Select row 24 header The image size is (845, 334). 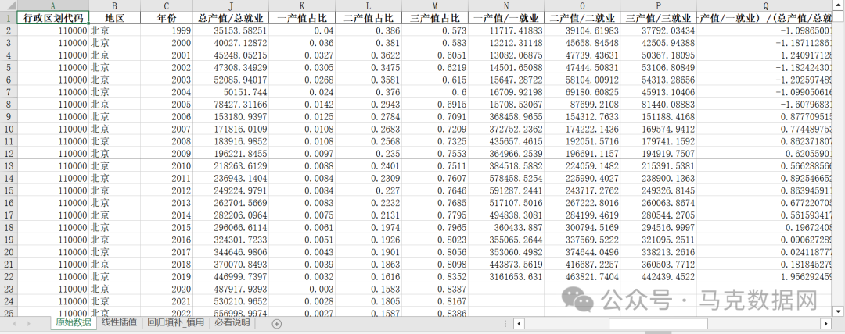(9, 302)
